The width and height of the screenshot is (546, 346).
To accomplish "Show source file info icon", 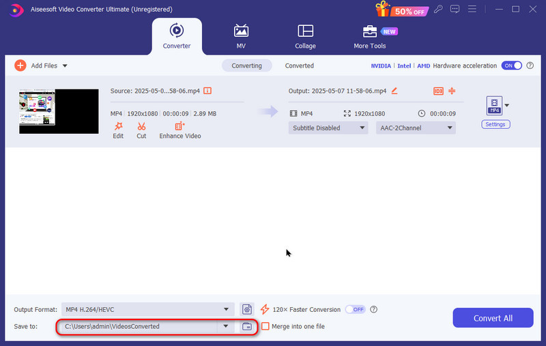I will point(207,91).
